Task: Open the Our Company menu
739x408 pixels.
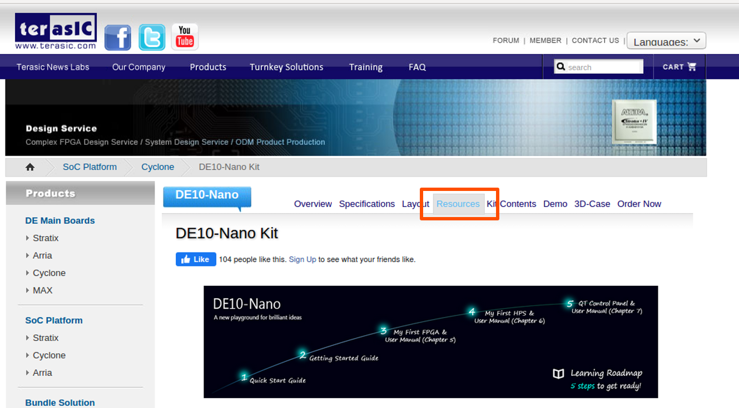Action: point(139,67)
